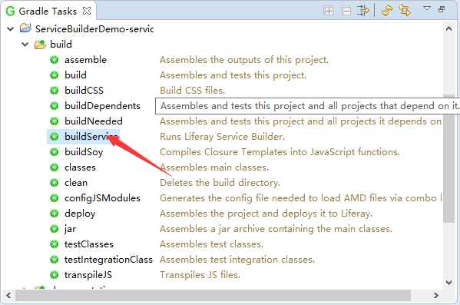The width and height of the screenshot is (460, 305).
Task: Collapse the build task group
Action: point(25,45)
